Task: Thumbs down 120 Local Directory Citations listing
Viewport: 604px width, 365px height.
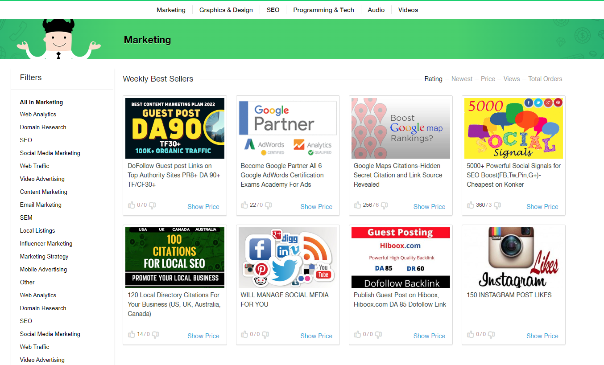Action: coord(155,335)
